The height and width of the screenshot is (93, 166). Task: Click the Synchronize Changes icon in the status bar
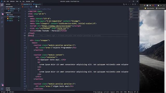(x=8, y=92)
